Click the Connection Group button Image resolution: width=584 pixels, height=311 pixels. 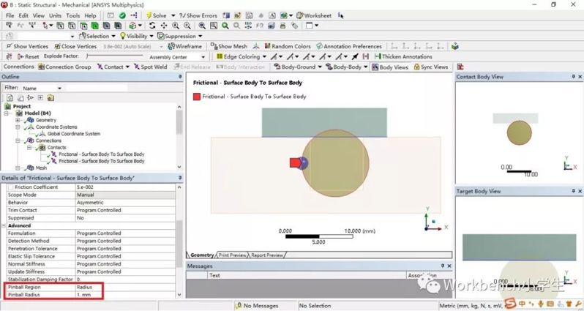(64, 67)
